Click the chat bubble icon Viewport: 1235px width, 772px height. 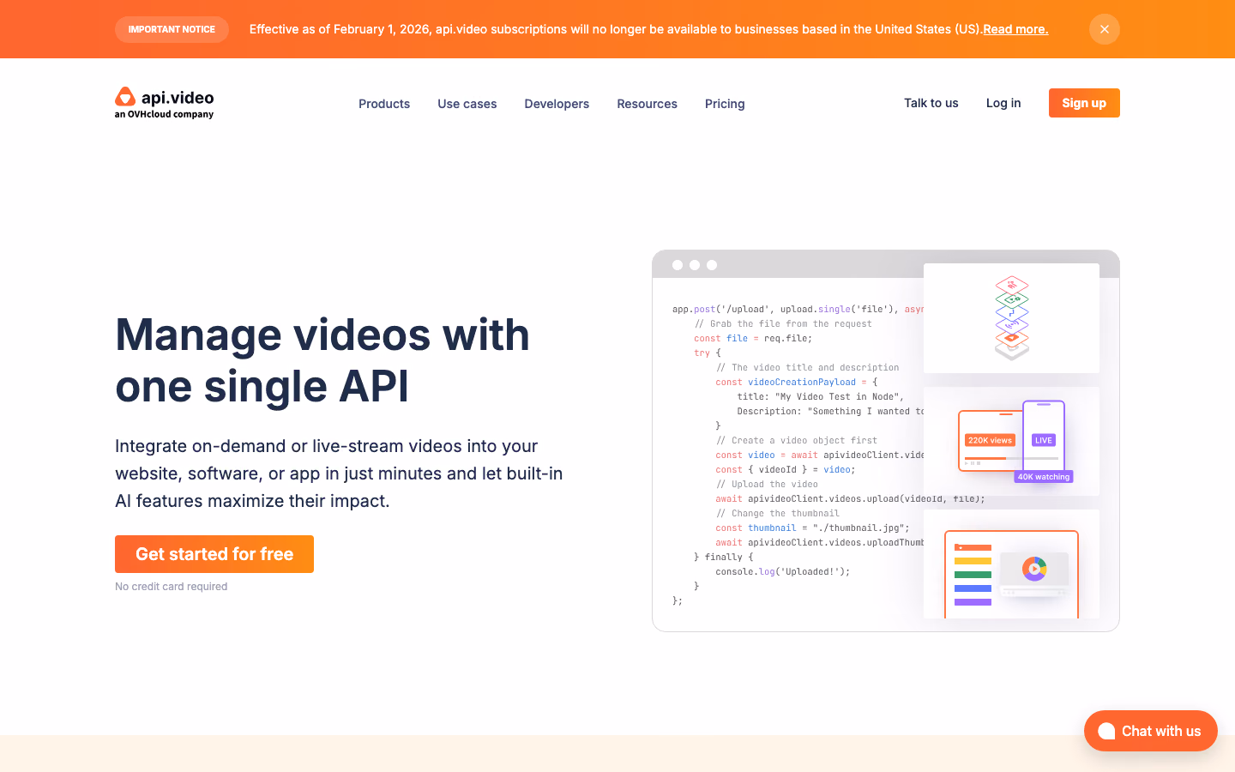pyautogui.click(x=1106, y=731)
